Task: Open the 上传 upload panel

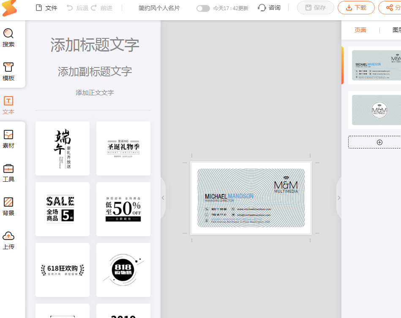Action: click(8, 240)
